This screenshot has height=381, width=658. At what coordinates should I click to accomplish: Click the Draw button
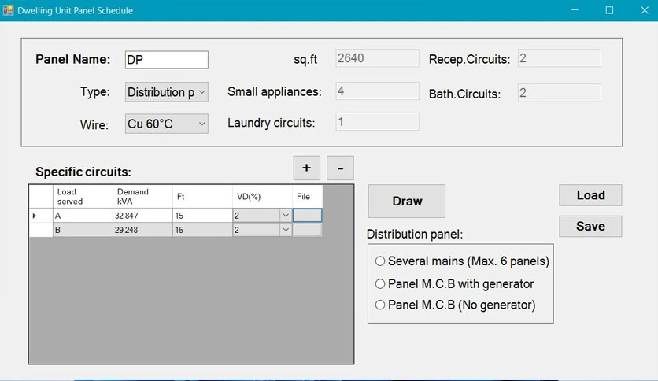pos(407,201)
